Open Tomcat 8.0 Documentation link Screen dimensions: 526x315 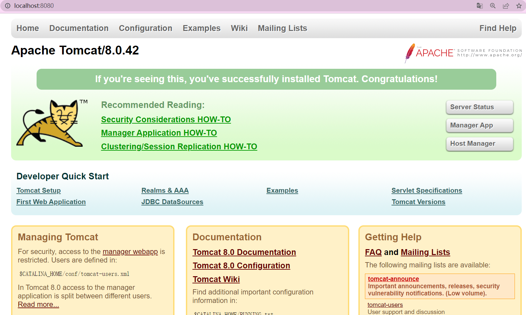244,252
